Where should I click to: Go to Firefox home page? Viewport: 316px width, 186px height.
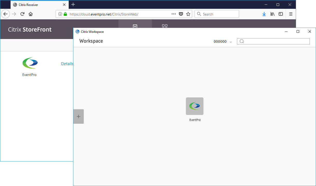[31, 14]
